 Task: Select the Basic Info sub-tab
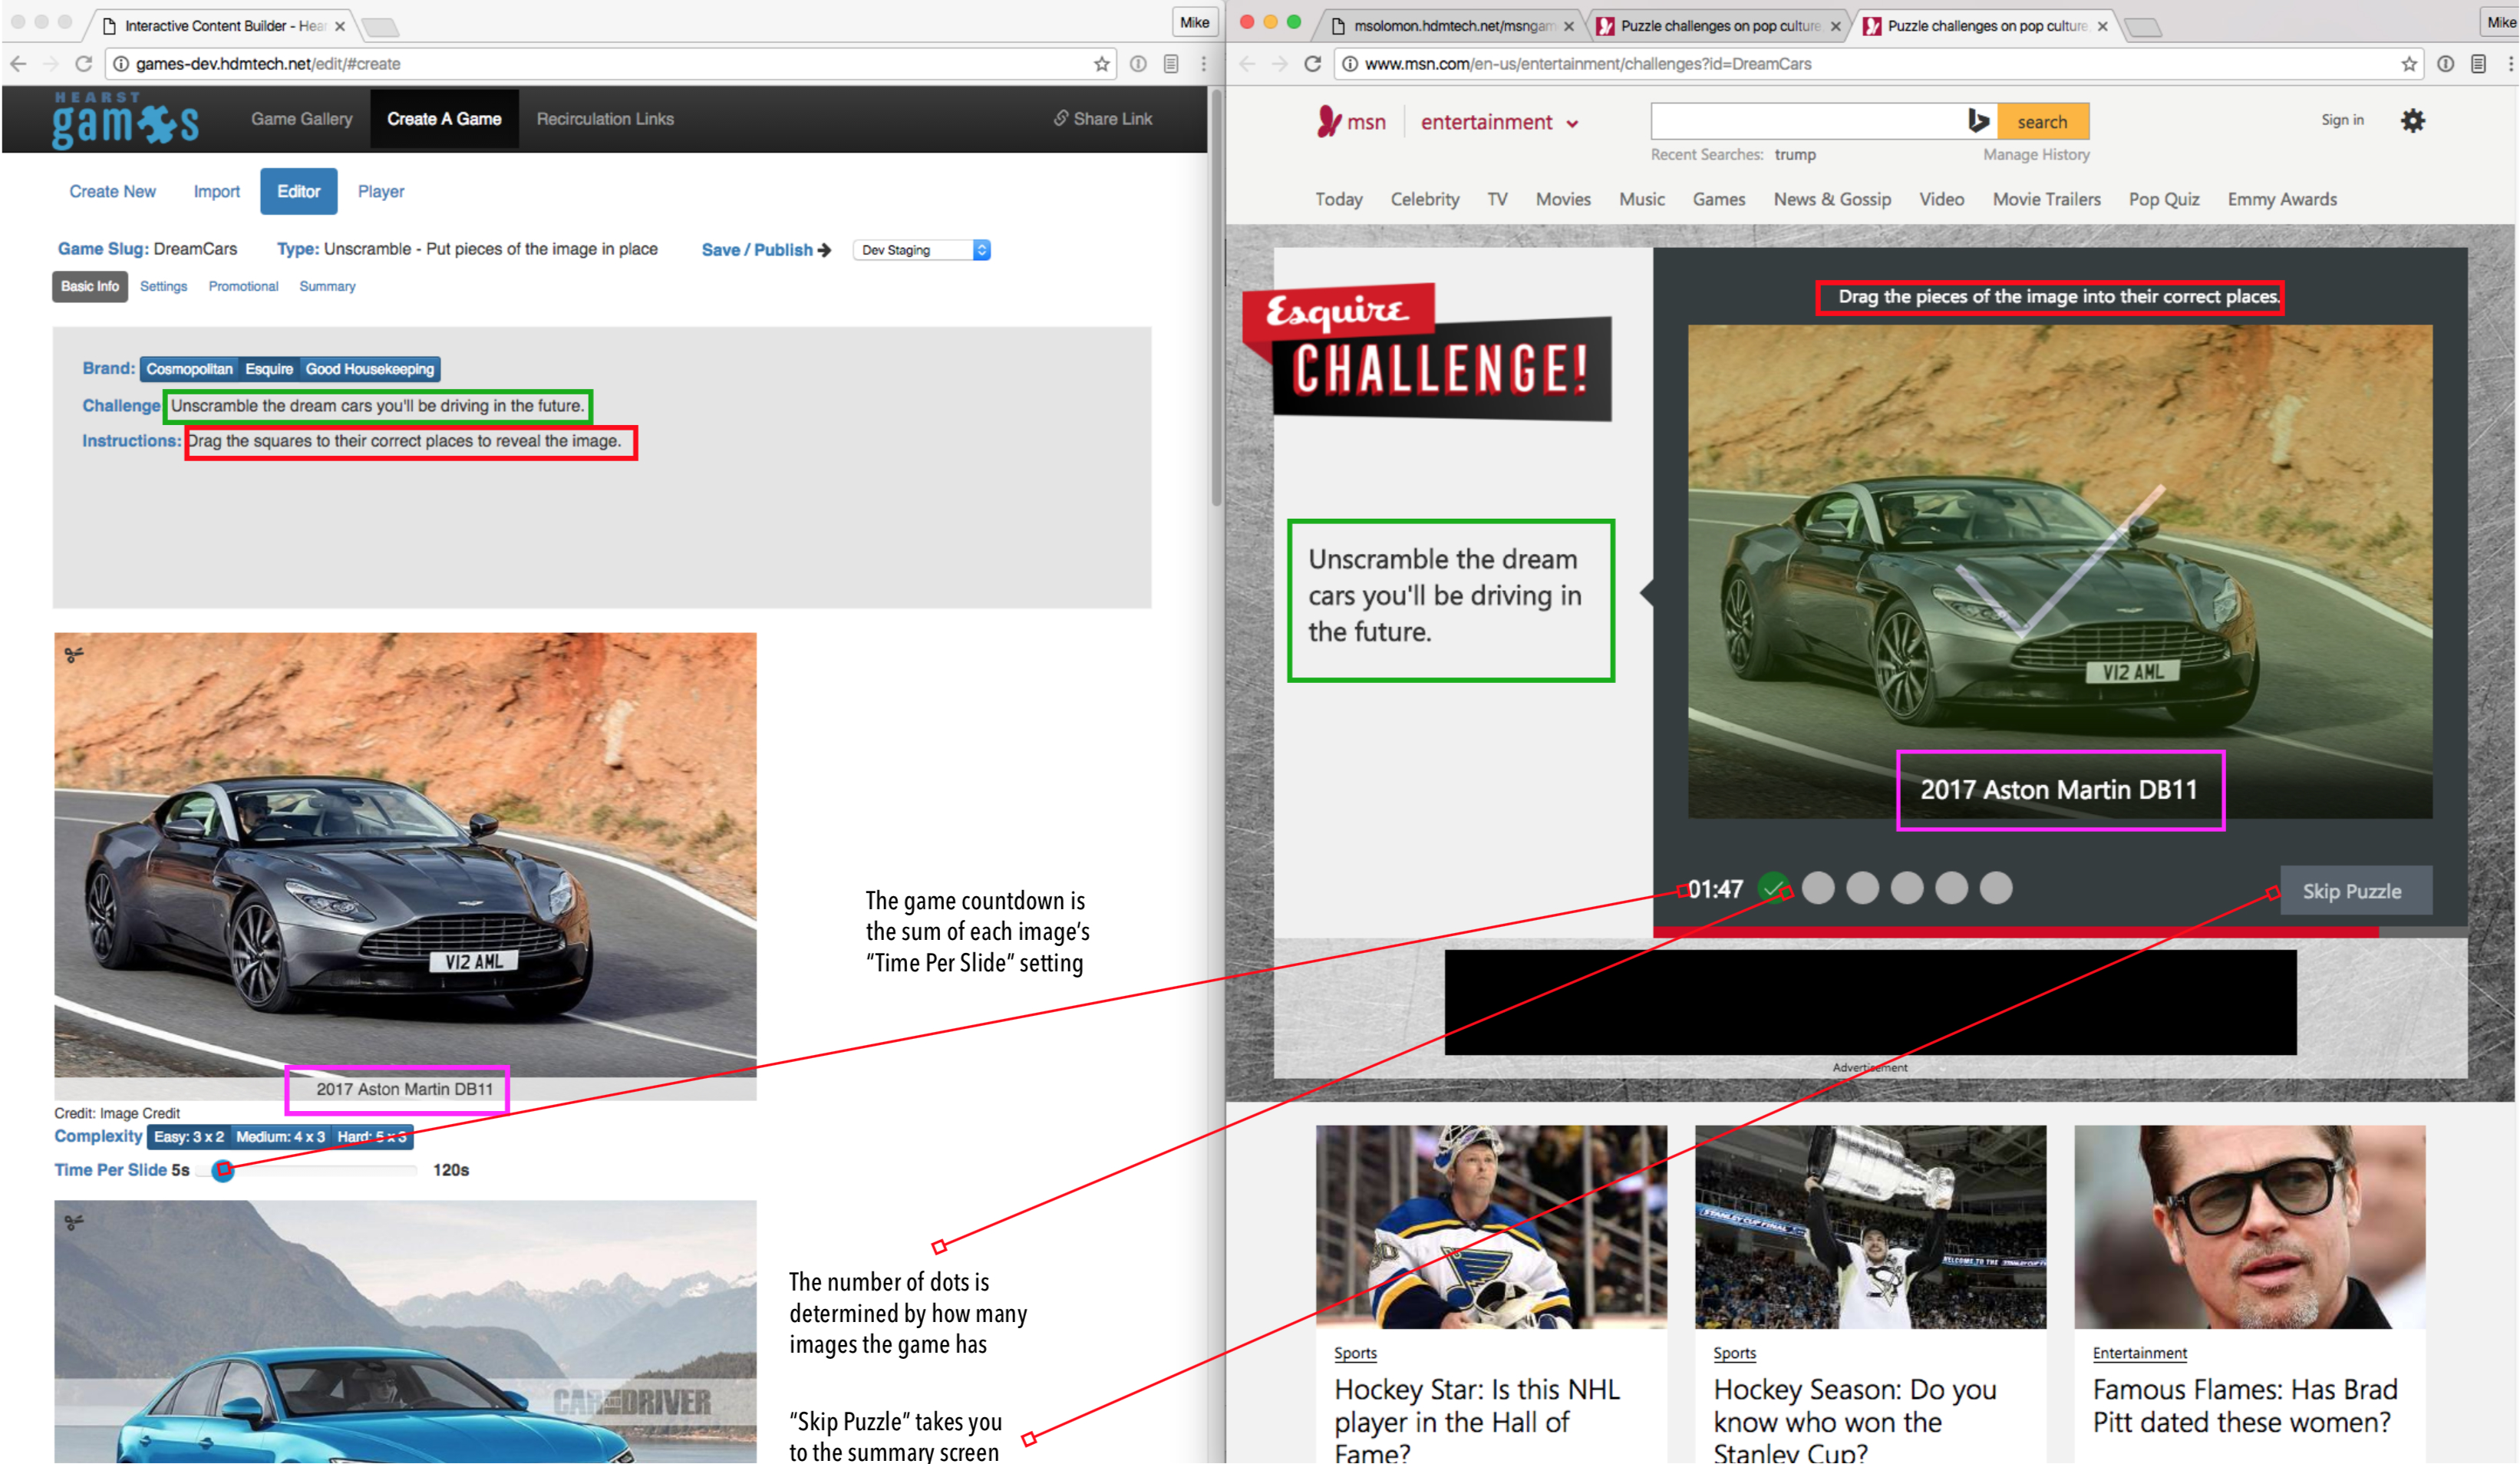click(x=90, y=287)
